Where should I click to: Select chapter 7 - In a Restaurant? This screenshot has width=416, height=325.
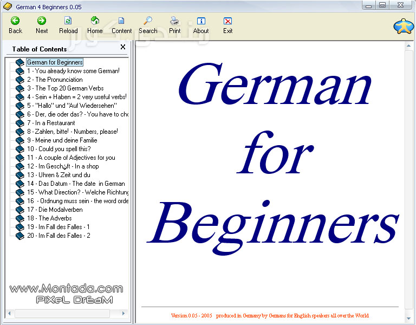coord(51,123)
